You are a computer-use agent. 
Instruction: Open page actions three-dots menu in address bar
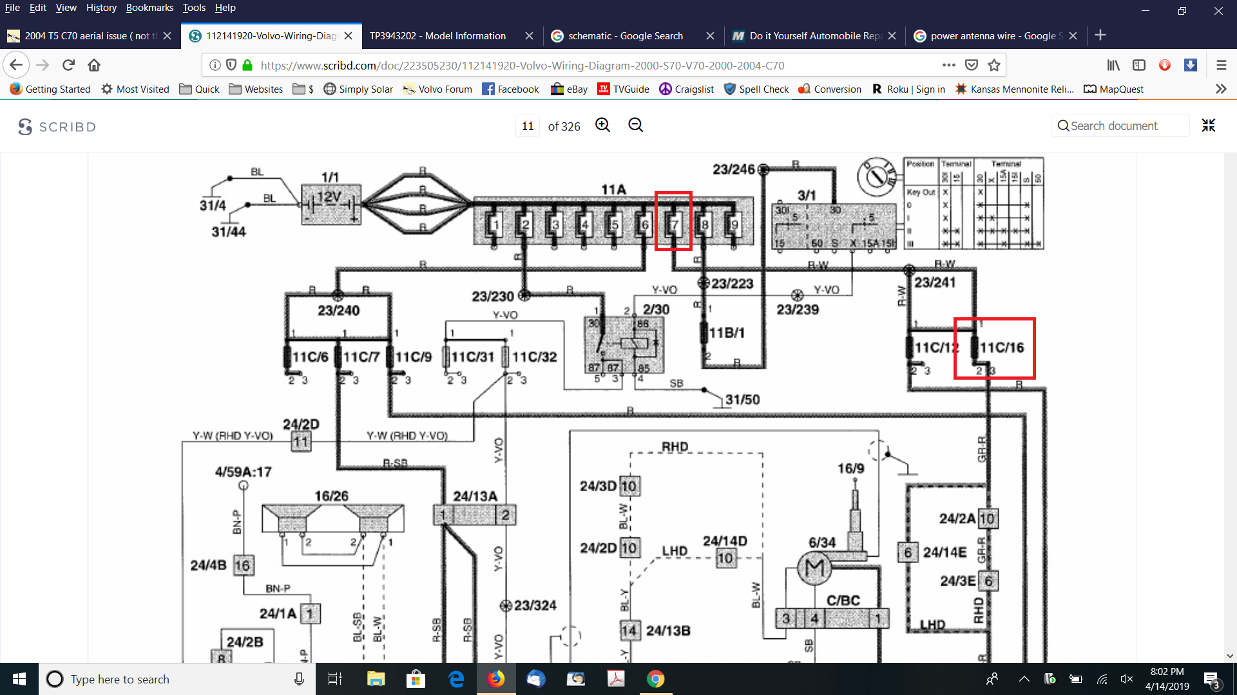click(x=948, y=65)
